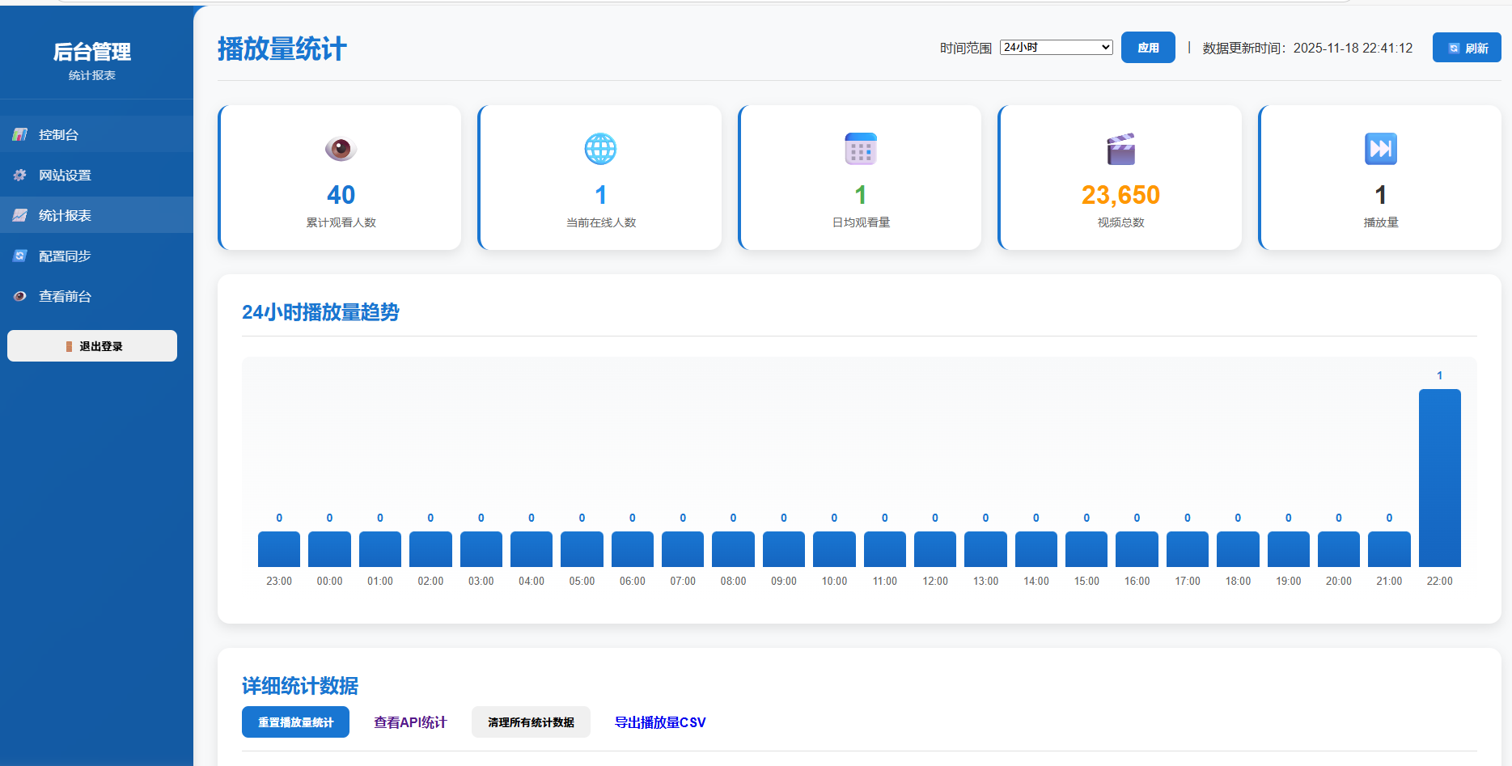
Task: Click the sync icon beside 配置同步
Action: point(20,256)
